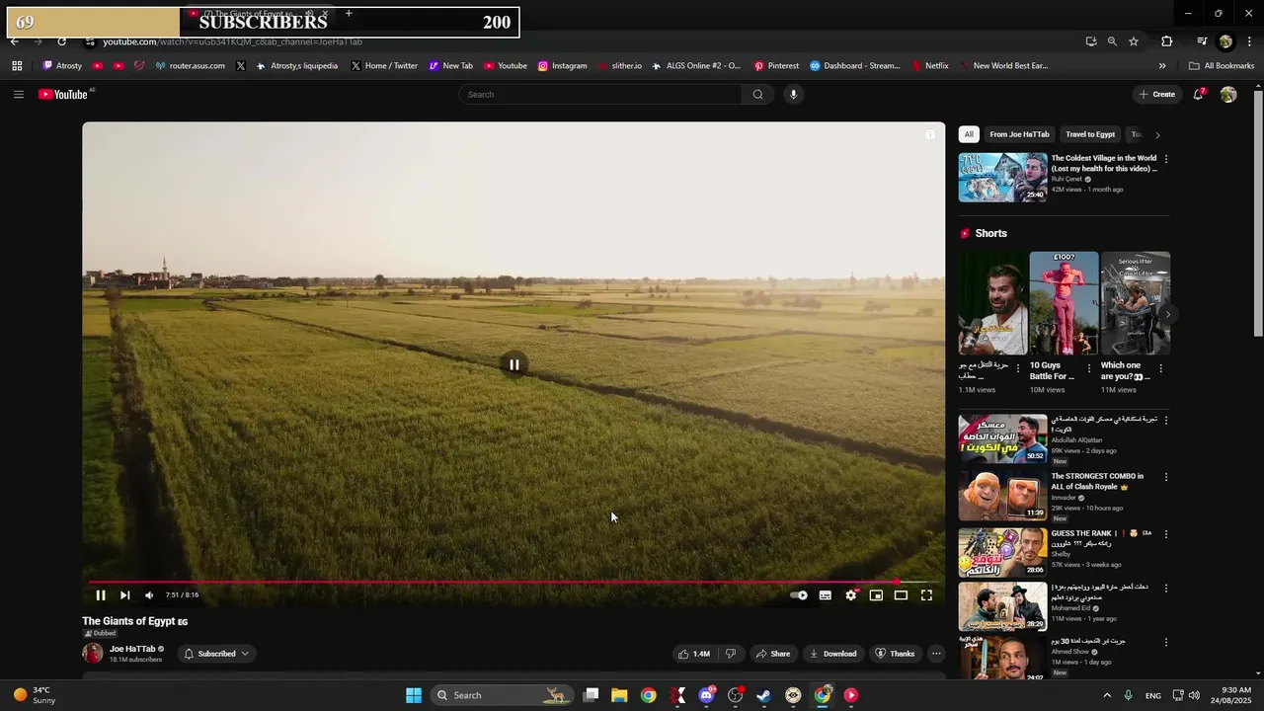
Task: Open browser extensions puzzle icon
Action: pos(1167,41)
